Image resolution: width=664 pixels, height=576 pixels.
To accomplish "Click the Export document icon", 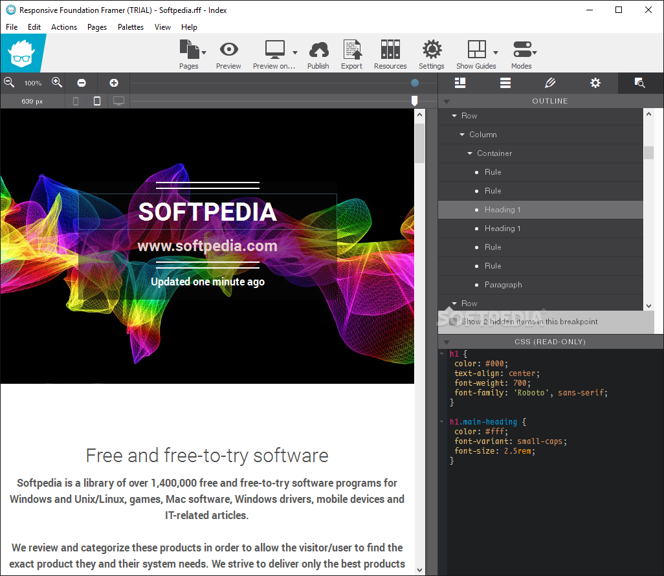I will [352, 50].
